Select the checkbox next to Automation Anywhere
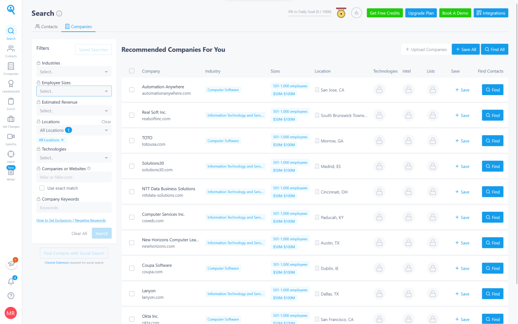 (131, 89)
